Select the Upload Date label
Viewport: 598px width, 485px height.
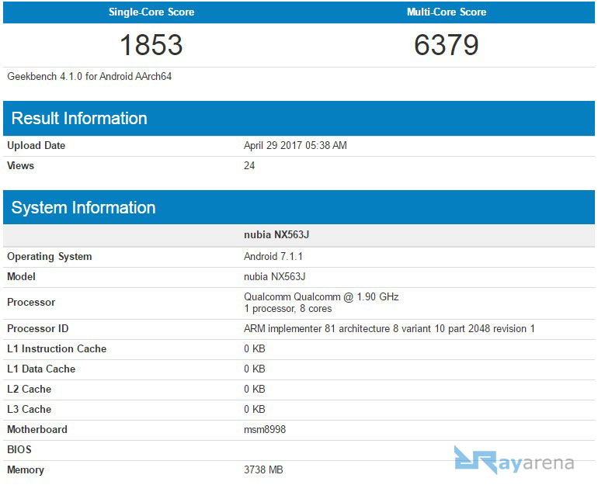pyautogui.click(x=37, y=146)
